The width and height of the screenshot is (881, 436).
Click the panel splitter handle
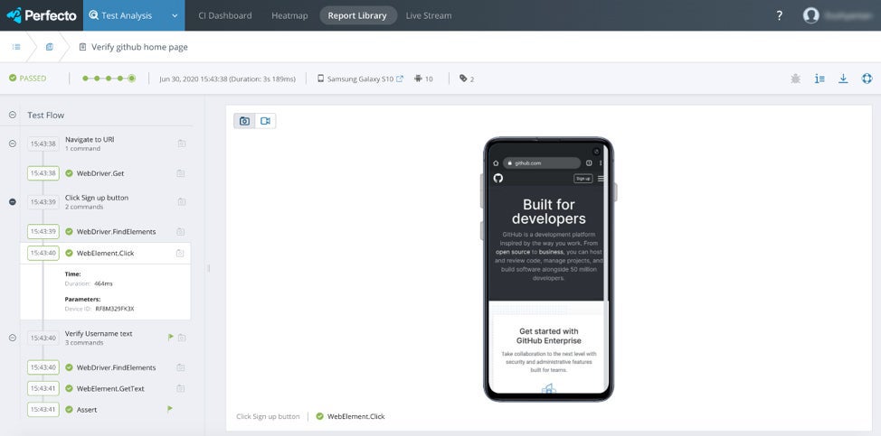point(208,268)
